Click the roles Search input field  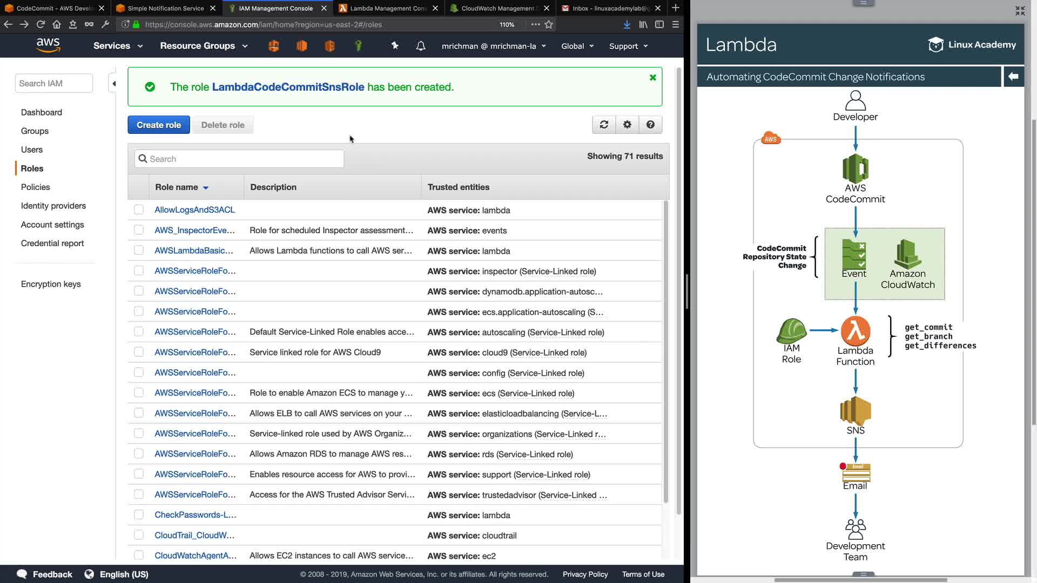(239, 159)
